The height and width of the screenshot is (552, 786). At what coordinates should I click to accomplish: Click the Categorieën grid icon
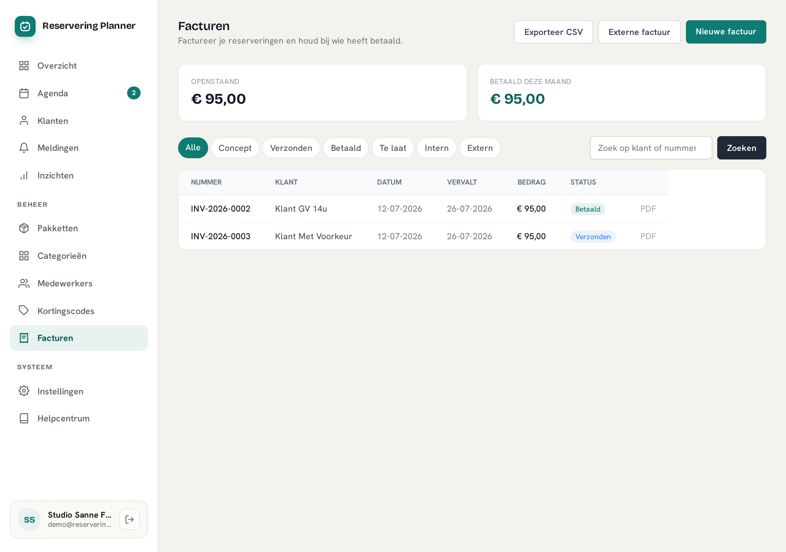(x=24, y=256)
